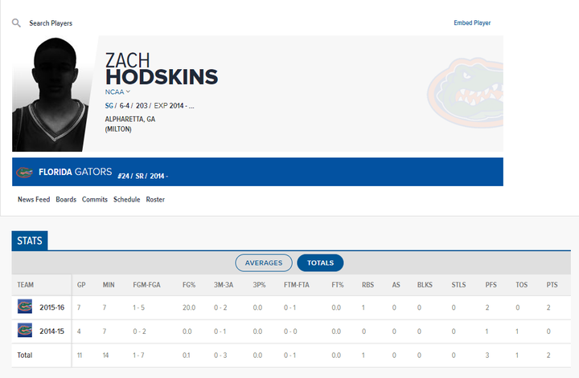Viewport: 579px width, 378px height.
Task: Click the Florida Gators team name
Action: (75, 172)
